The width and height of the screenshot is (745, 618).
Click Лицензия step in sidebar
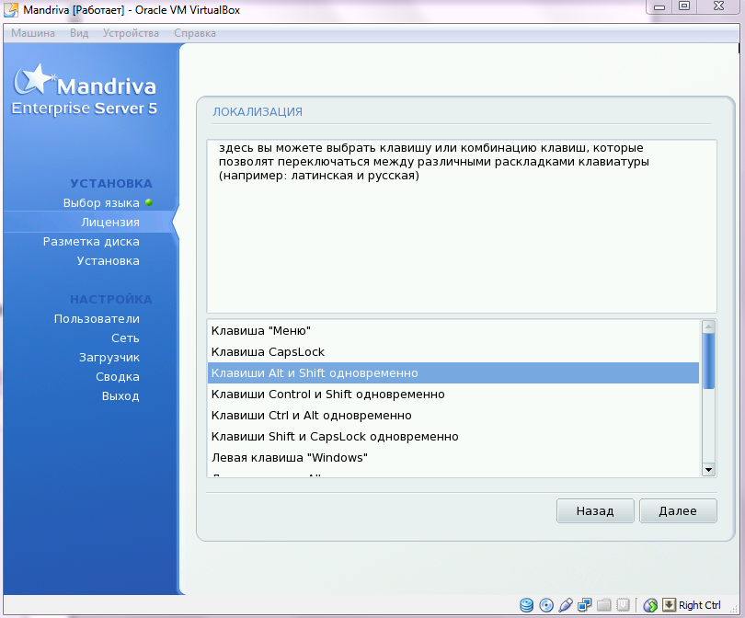coord(110,223)
